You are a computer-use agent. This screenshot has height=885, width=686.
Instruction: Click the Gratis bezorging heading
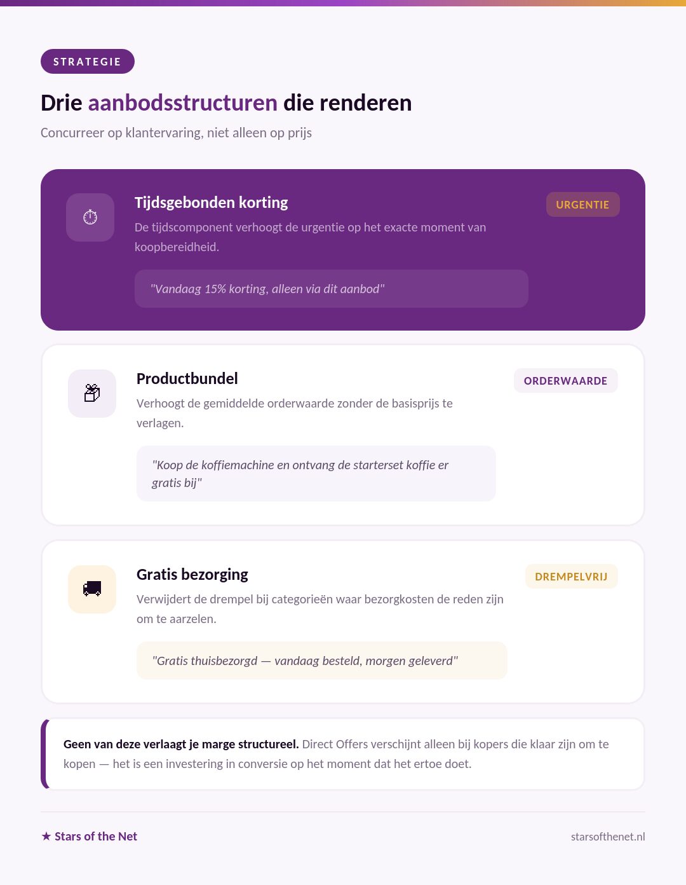192,574
